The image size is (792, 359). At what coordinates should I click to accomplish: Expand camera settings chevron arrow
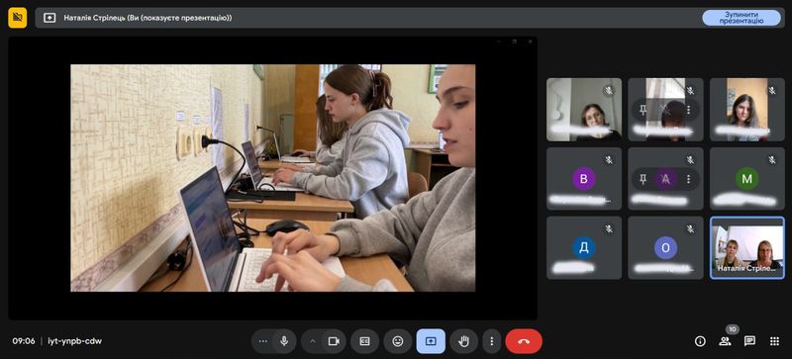coord(312,341)
